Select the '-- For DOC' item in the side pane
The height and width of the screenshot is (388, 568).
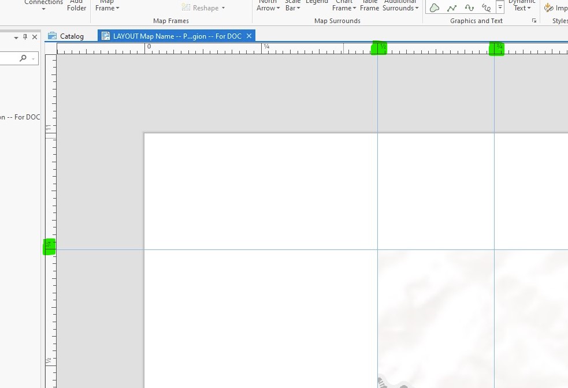pos(20,117)
